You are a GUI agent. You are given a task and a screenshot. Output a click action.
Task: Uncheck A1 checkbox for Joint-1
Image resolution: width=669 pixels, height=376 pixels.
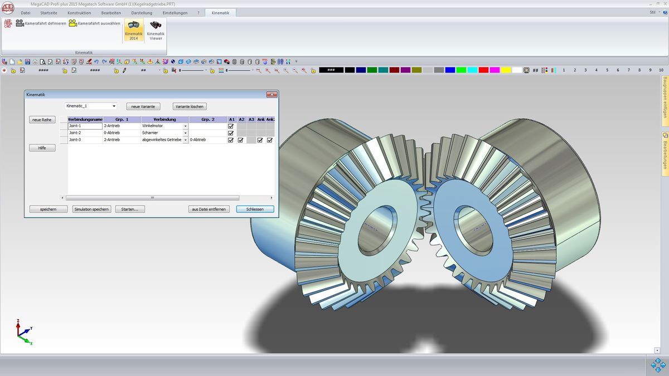pyautogui.click(x=231, y=126)
